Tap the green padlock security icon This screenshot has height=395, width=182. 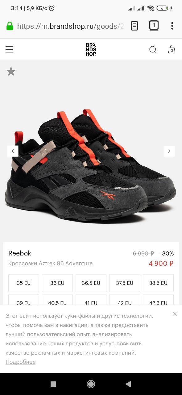[x=10, y=26]
